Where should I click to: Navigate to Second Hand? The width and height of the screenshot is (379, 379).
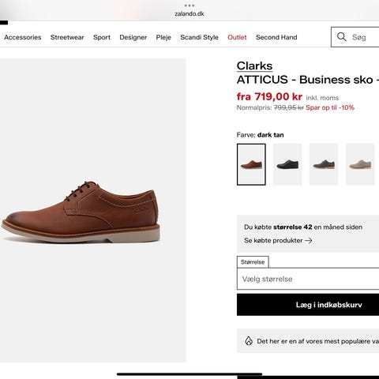click(x=276, y=37)
